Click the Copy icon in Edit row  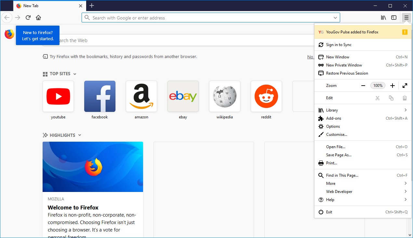coord(391,98)
